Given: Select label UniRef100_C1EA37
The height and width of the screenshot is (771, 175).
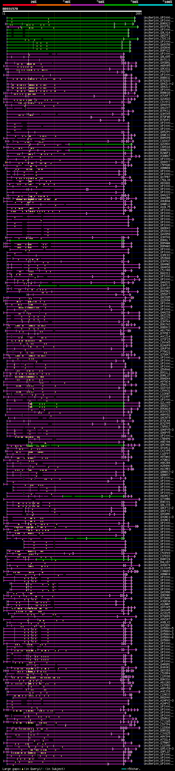Looking at the screenshot, I should coord(157,141).
